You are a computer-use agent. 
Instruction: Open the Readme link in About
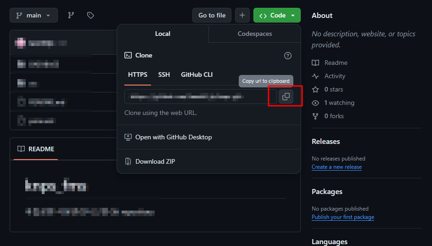(336, 63)
